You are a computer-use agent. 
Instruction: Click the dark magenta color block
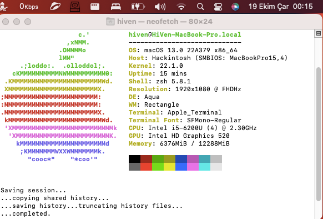[193, 159]
